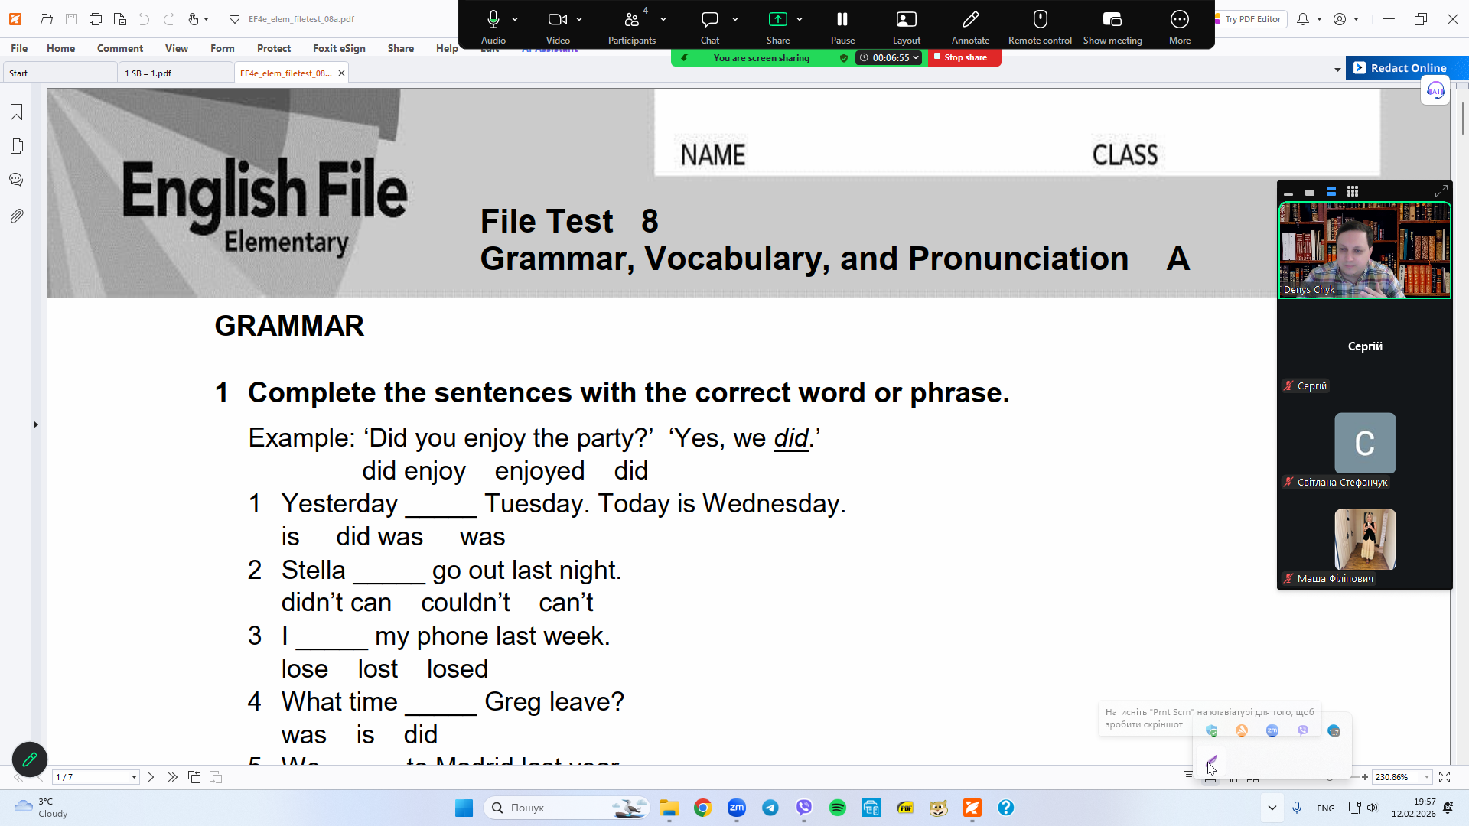Open Zoom Chat panel
1469x826 pixels.
coord(709,25)
